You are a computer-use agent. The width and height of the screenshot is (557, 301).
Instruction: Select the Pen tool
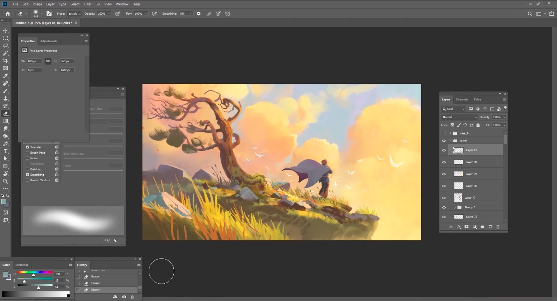[5, 143]
